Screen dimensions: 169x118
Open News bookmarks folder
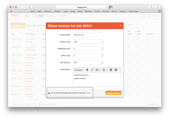click(x=114, y=11)
